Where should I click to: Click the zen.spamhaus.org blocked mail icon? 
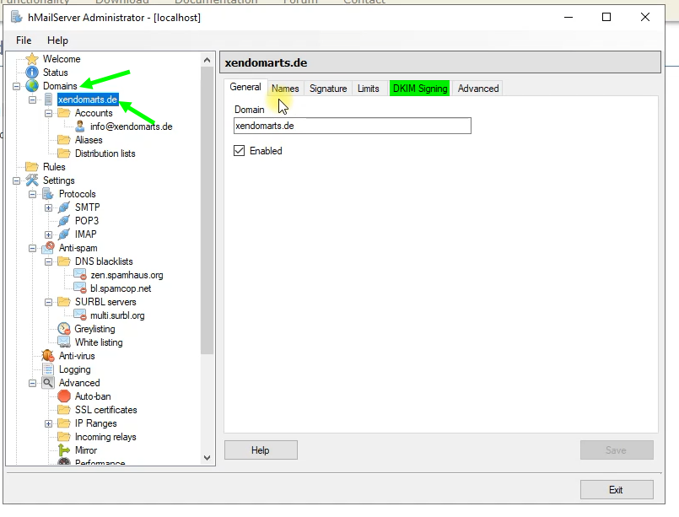click(80, 275)
